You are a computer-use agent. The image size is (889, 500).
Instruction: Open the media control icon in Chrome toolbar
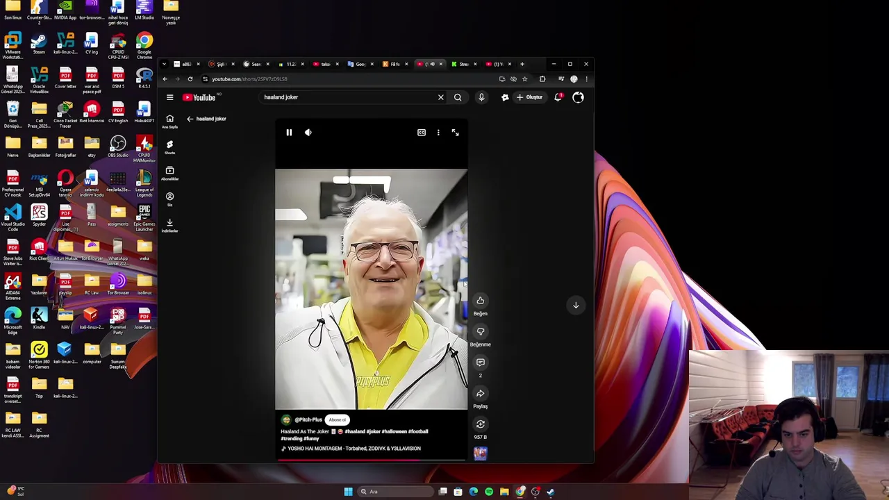(561, 79)
